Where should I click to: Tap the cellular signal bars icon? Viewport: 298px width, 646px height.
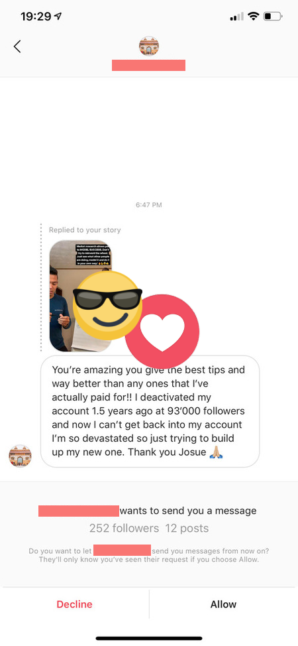(x=236, y=17)
